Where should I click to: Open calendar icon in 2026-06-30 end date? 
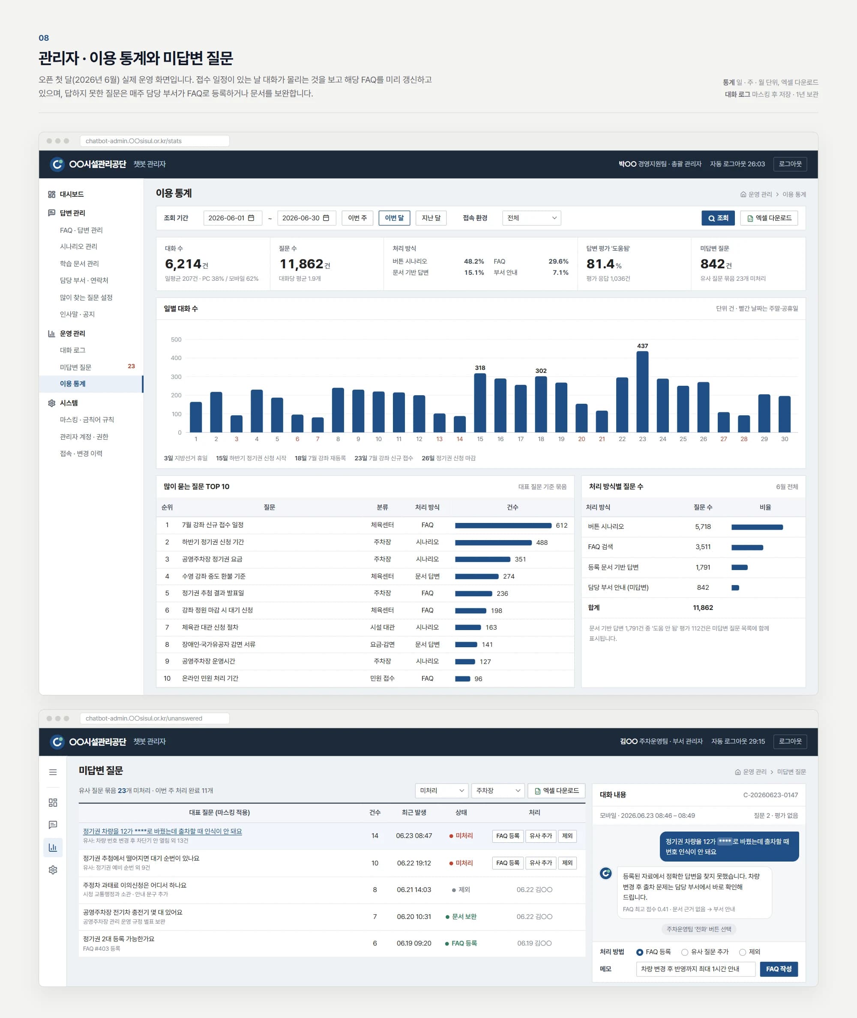point(326,218)
